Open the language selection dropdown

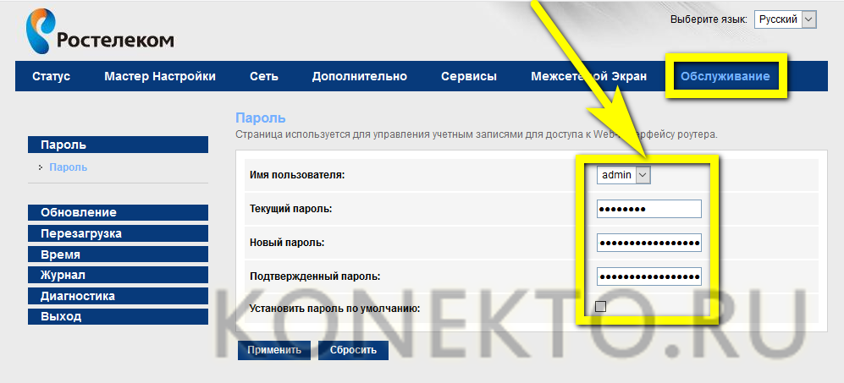[785, 19]
